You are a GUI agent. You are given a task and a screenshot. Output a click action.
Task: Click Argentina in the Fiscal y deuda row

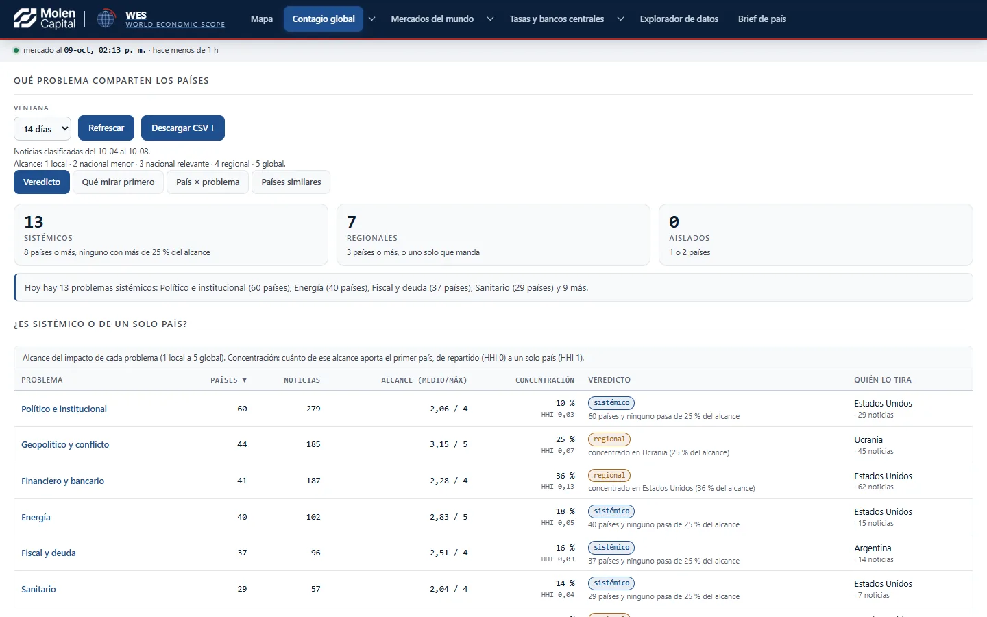[873, 548]
